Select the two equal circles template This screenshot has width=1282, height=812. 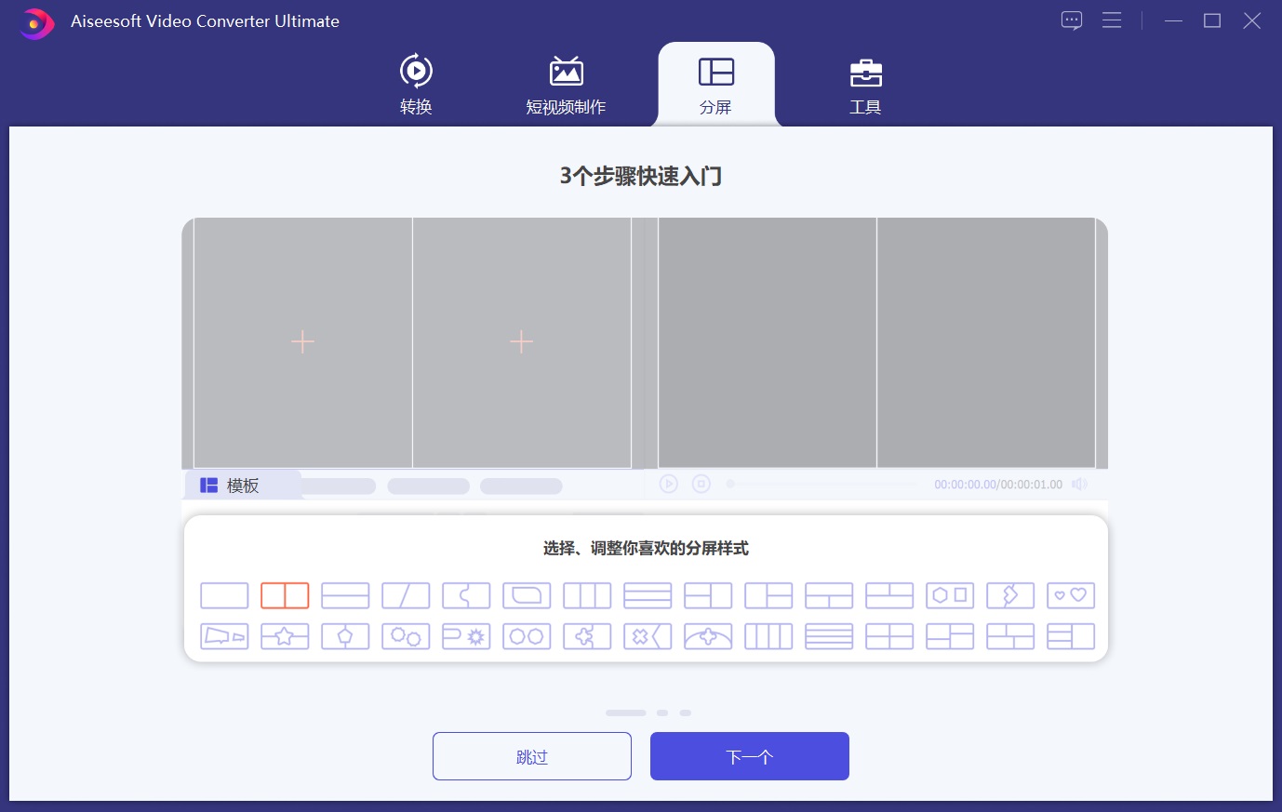coord(527,636)
